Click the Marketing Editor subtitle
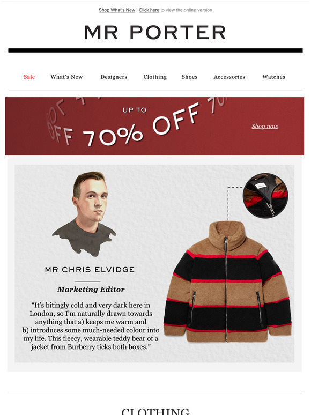Image resolution: width=311 pixels, height=415 pixels. [x=91, y=290]
